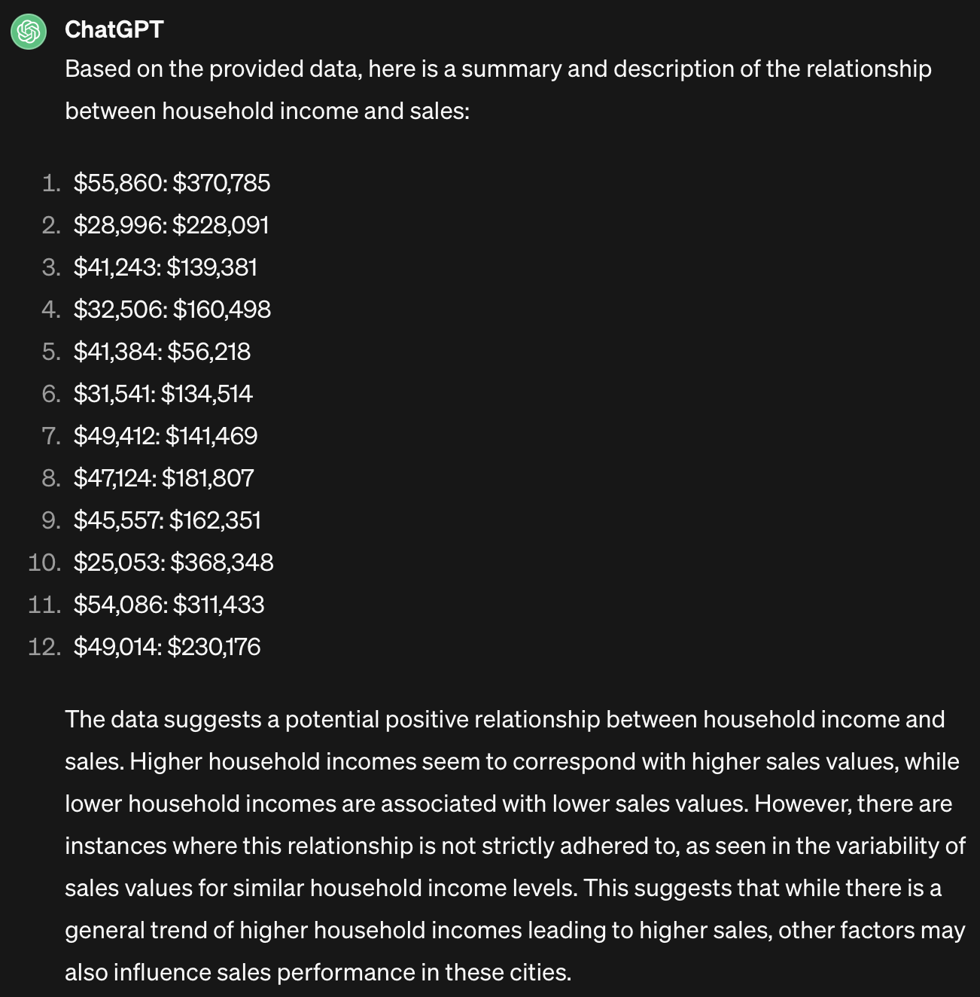Select list item $25,053: $368,348
This screenshot has width=980, height=997.
(x=173, y=563)
